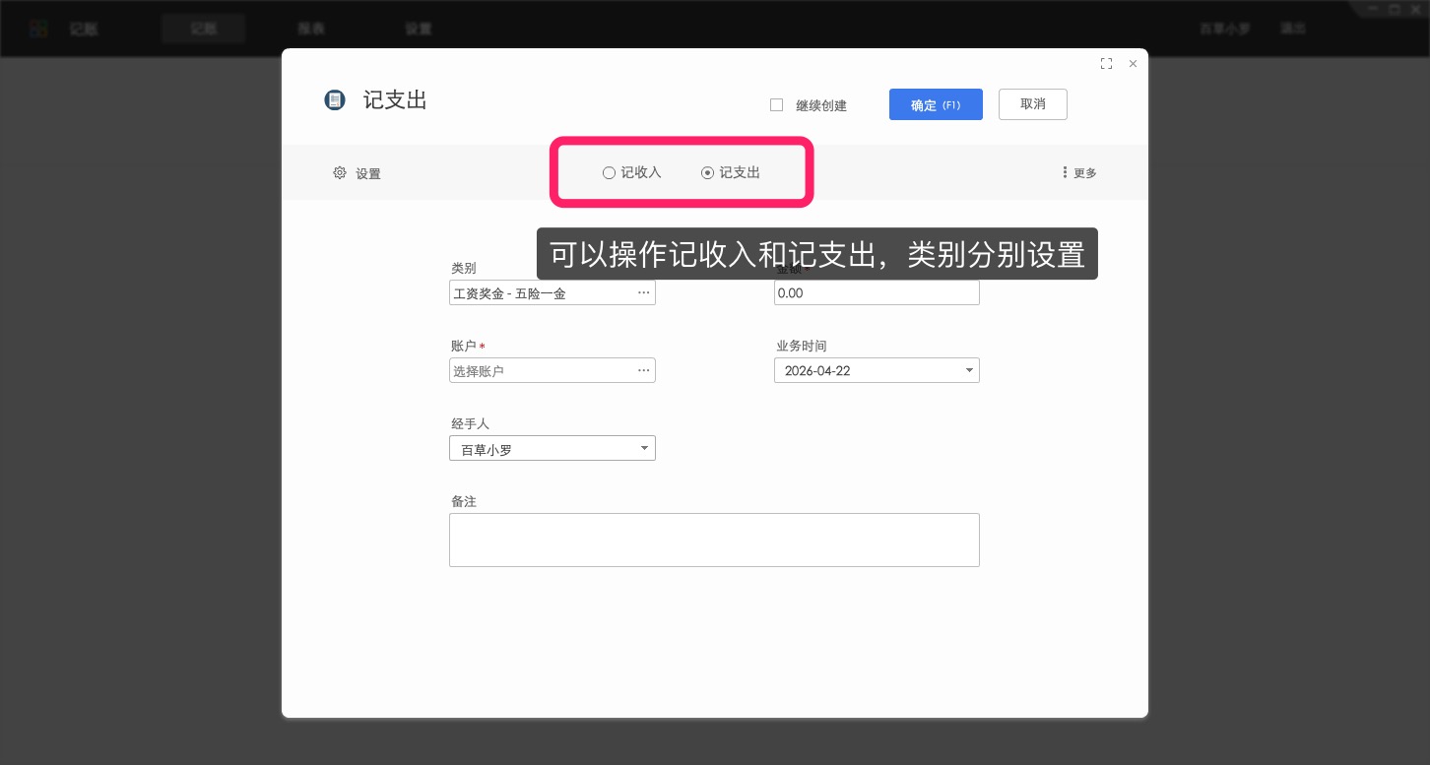
Task: Open the 经手人 dropdown showing 百草小罗
Action: 645,449
